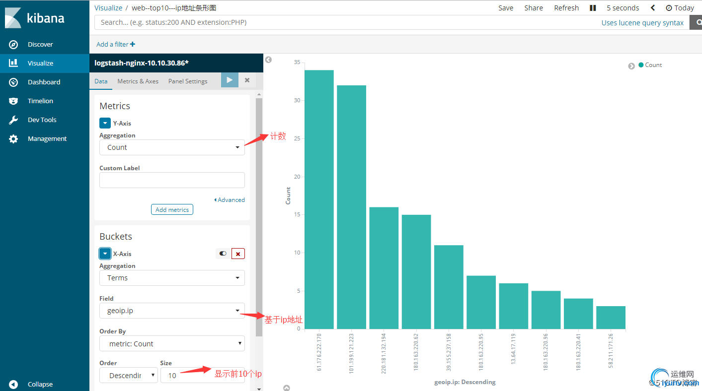Collapse the editor sidebar with the left arrow
The image size is (702, 391).
pos(268,60)
